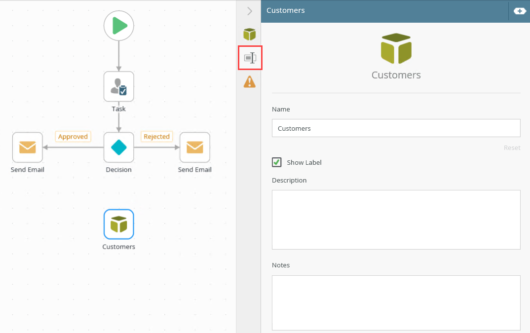Select the Approved line label
Image resolution: width=530 pixels, height=333 pixels.
point(73,137)
